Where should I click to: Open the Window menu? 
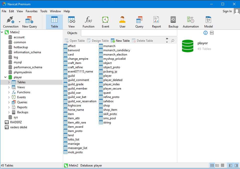(55, 11)
